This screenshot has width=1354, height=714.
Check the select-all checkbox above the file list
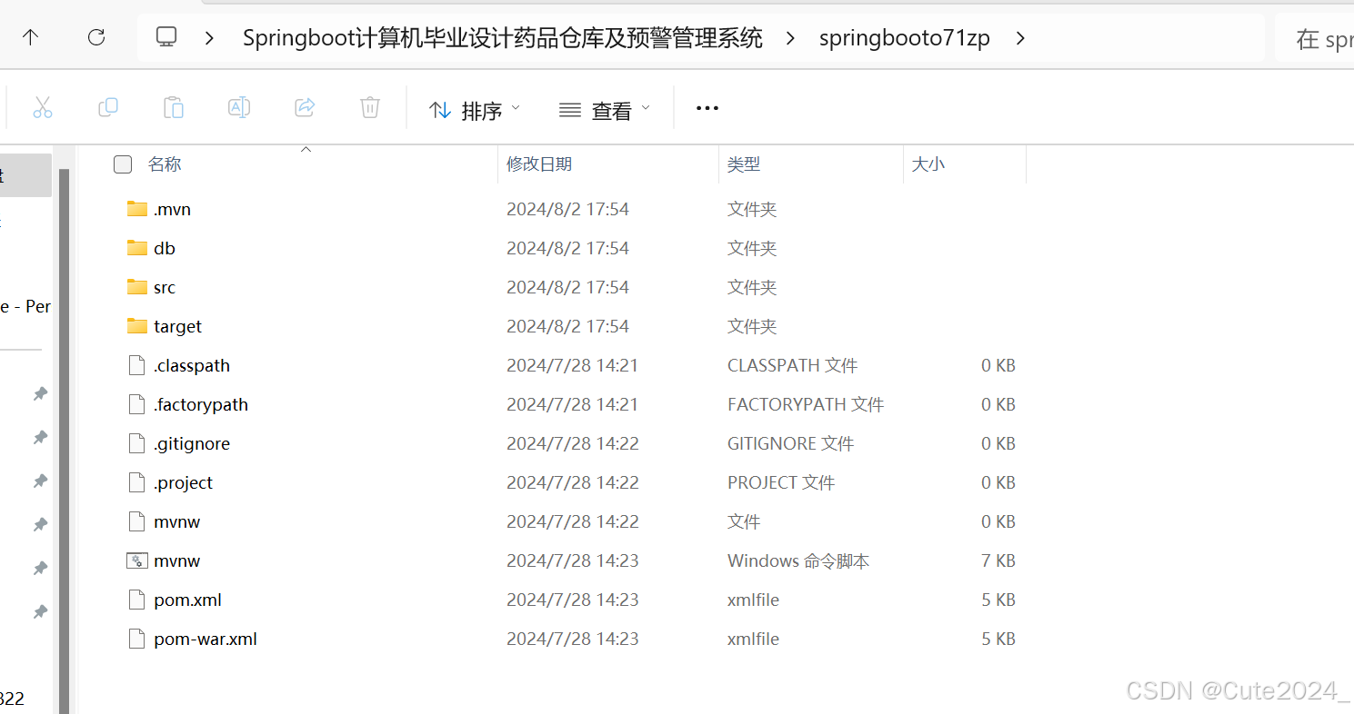tap(123, 164)
